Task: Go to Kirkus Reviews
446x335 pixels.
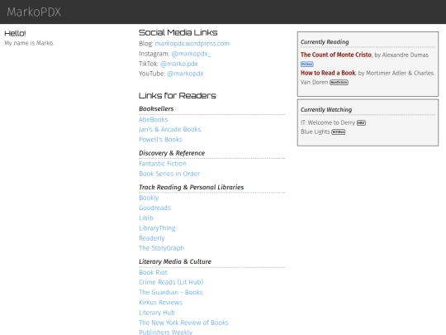Action: [160, 302]
